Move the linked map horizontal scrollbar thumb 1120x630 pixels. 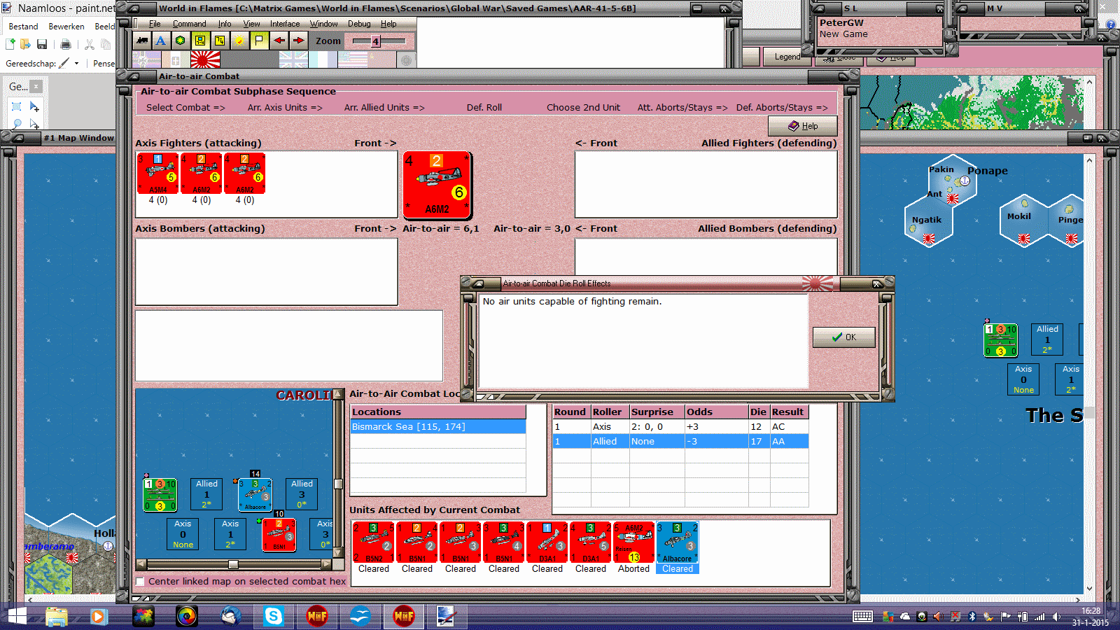click(233, 564)
